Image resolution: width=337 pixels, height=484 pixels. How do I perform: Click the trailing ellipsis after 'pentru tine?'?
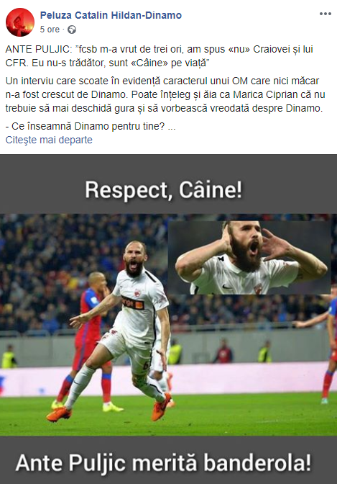(172, 127)
